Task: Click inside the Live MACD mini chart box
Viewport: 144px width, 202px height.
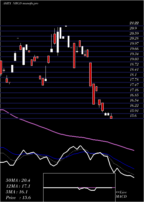Action: (x=79, y=188)
